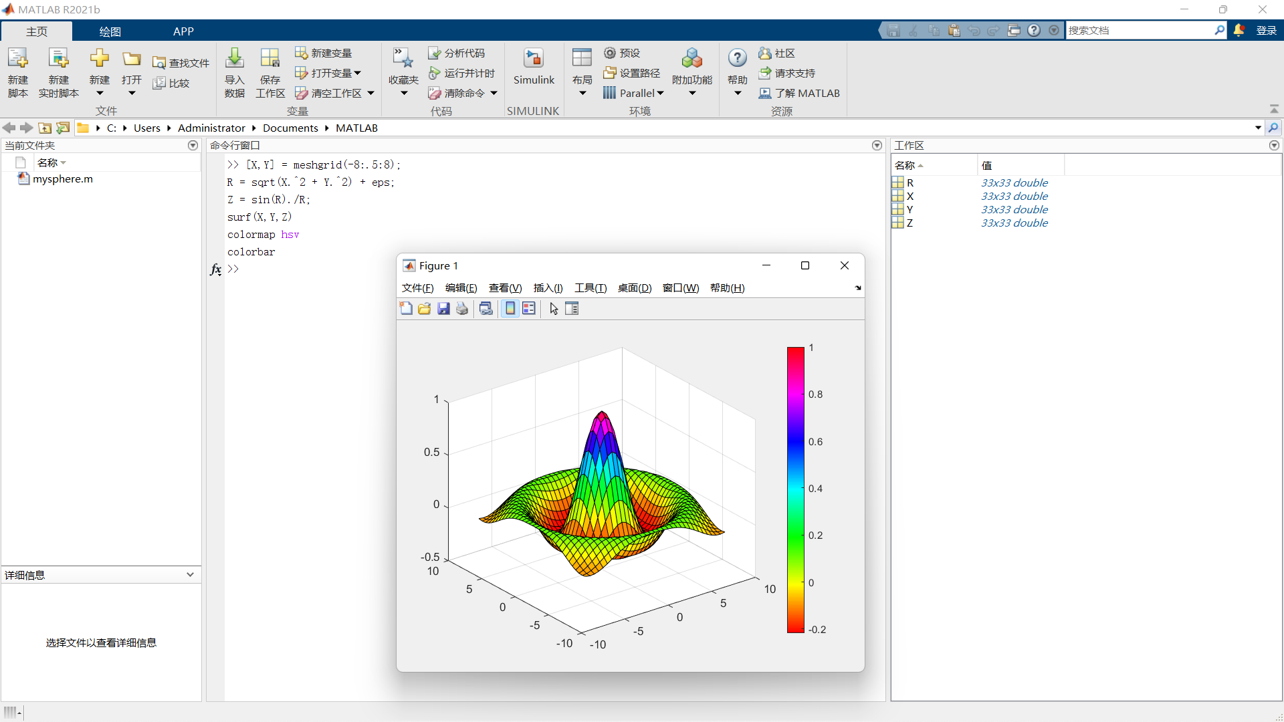Toggle Insert Legend in Figure 1 toolbar

point(529,308)
